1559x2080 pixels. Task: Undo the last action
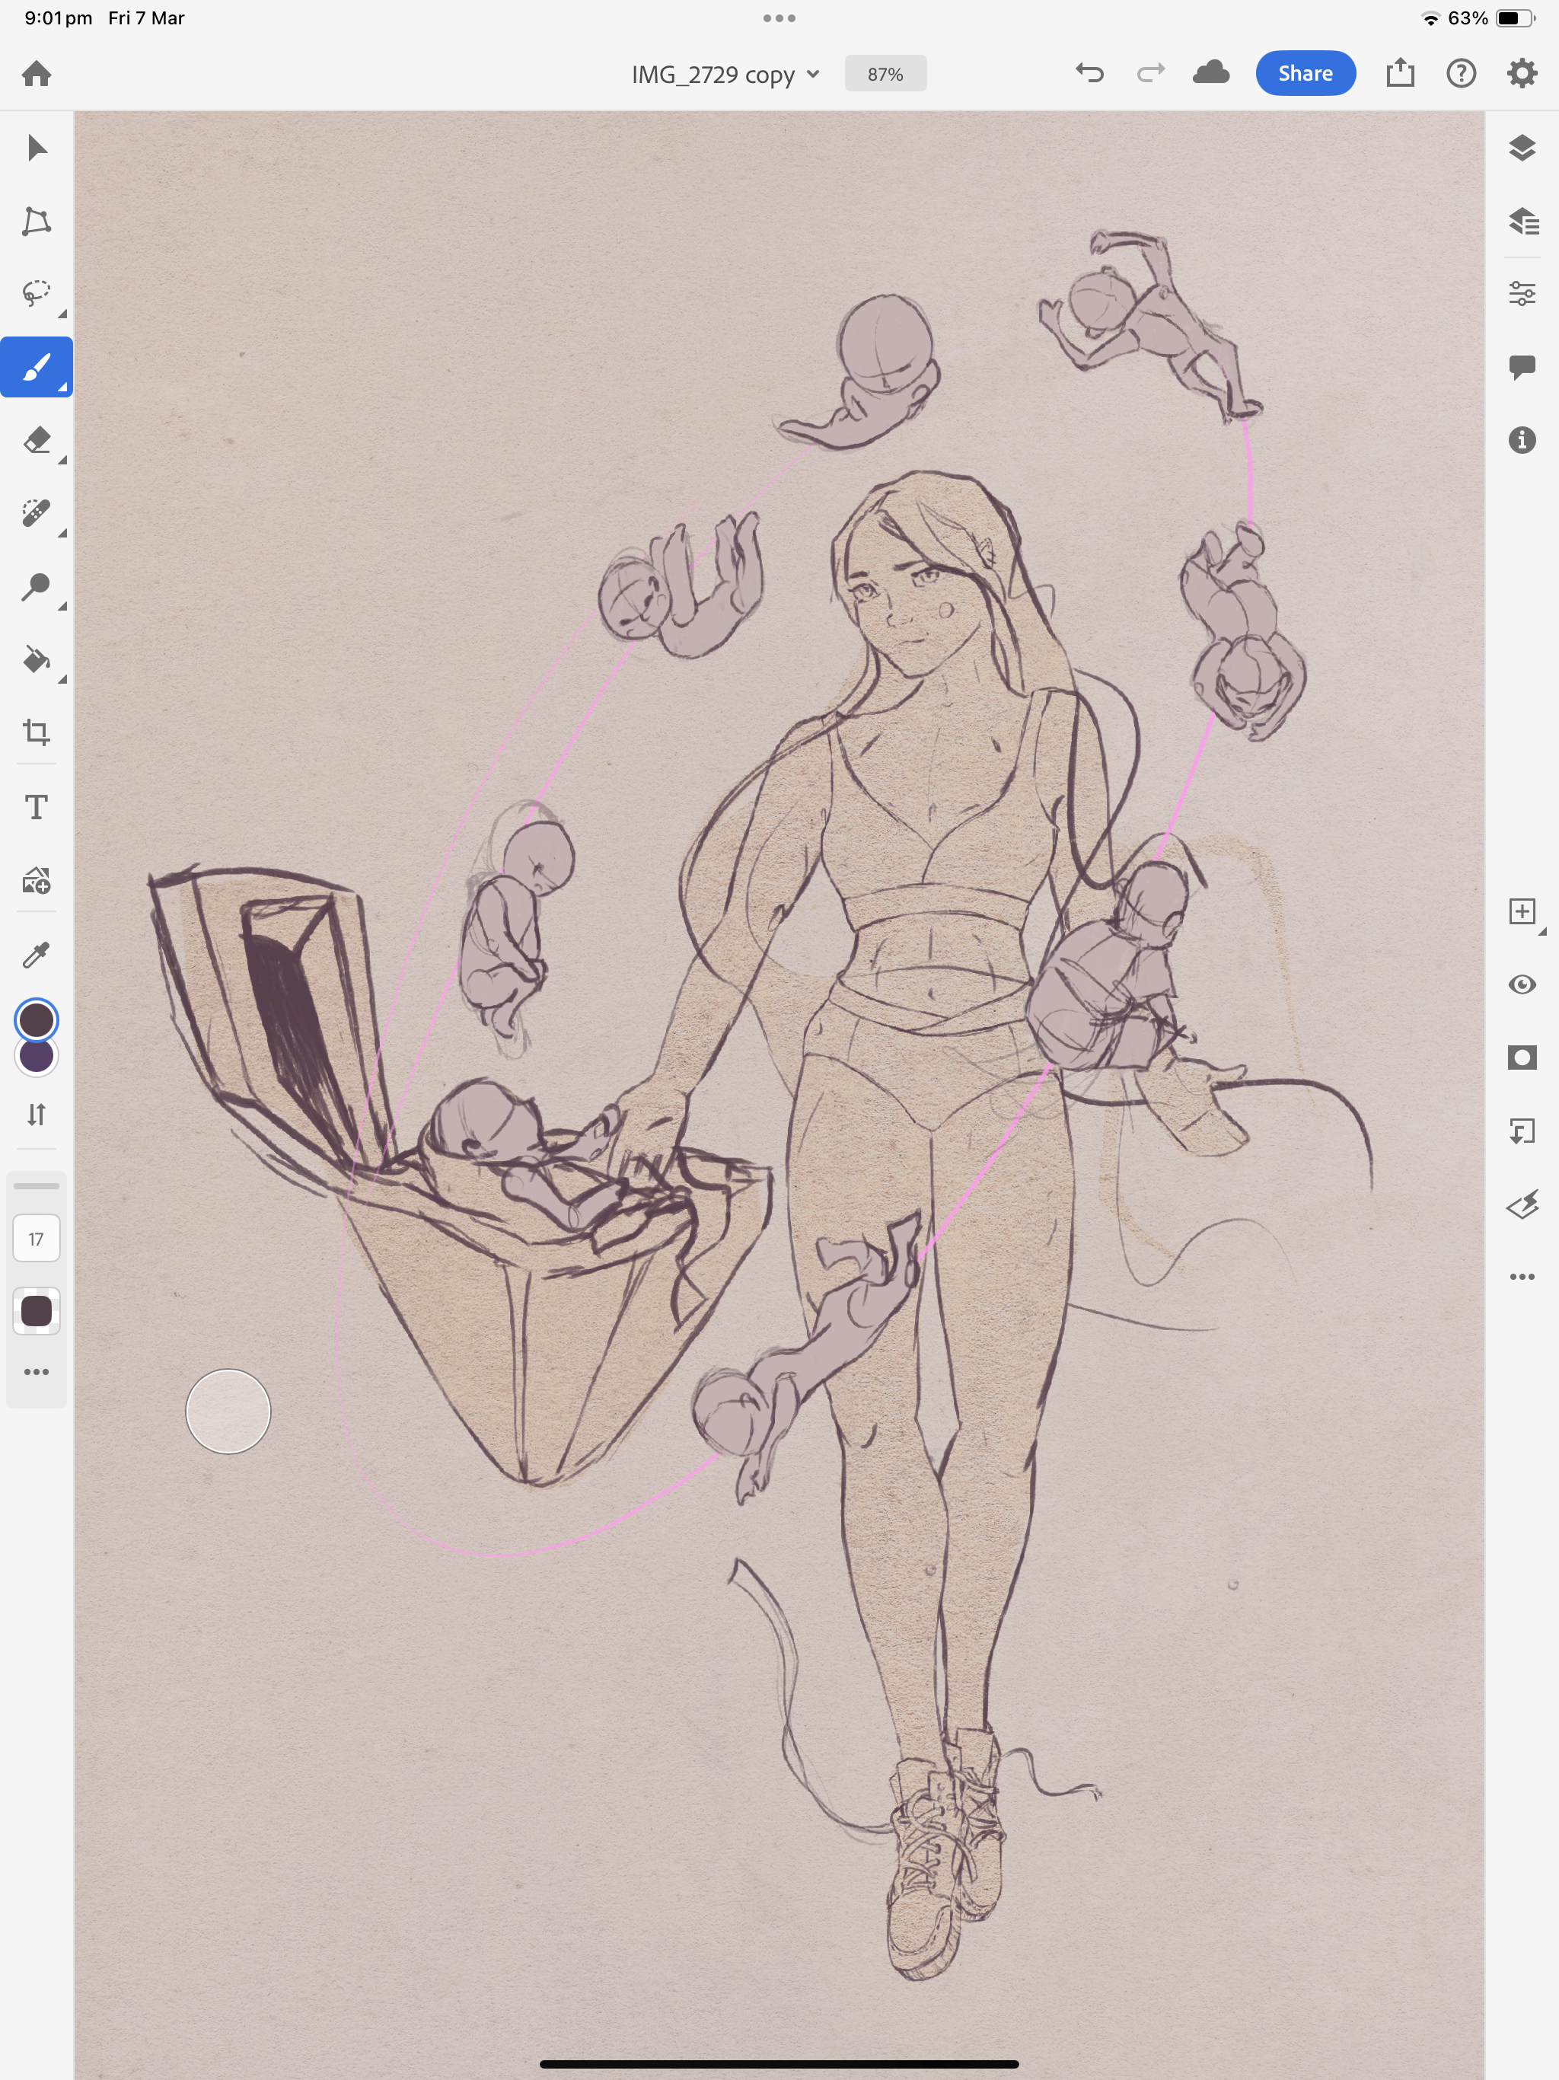pyautogui.click(x=1089, y=73)
